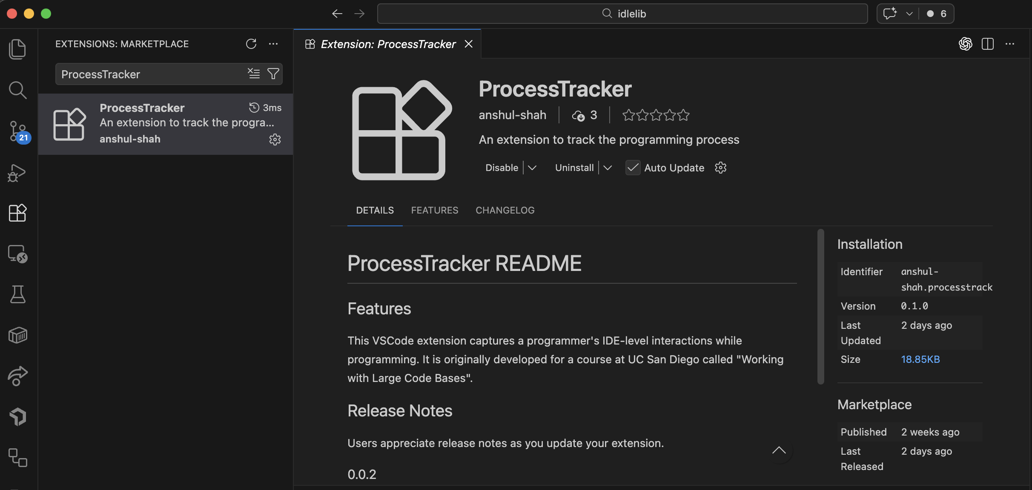Click the identifier anshul-shah.processtrack
This screenshot has height=490, width=1032.
click(x=946, y=279)
